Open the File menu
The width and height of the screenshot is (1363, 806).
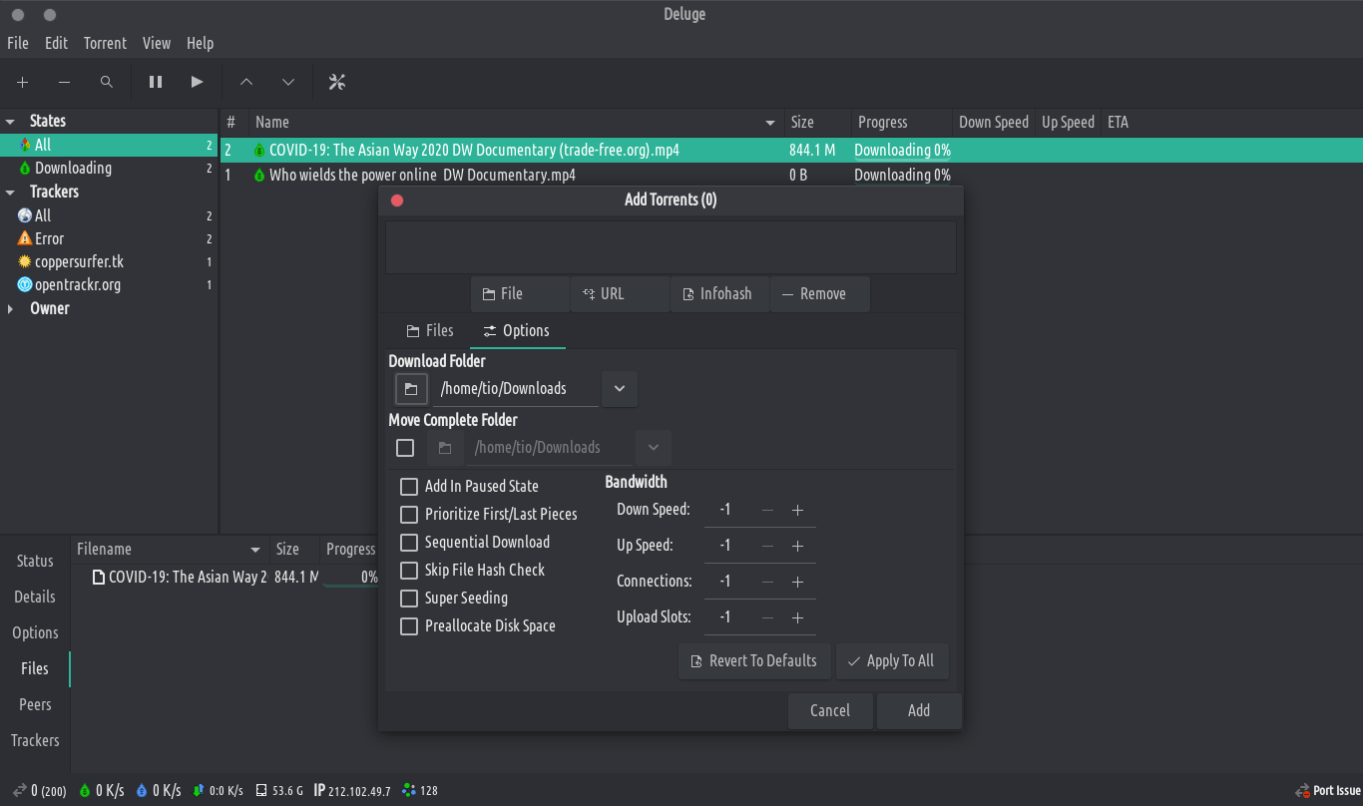[18, 43]
